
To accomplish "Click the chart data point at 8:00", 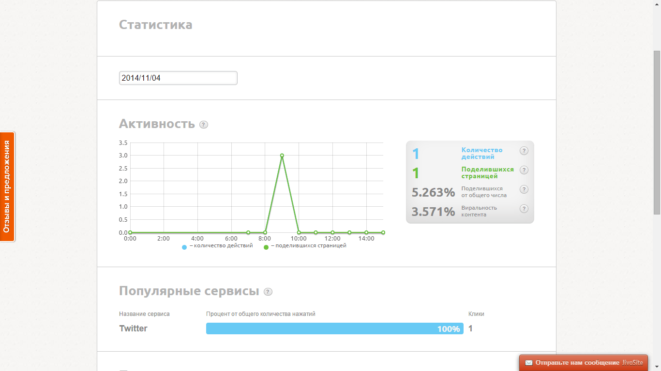I will pos(265,232).
